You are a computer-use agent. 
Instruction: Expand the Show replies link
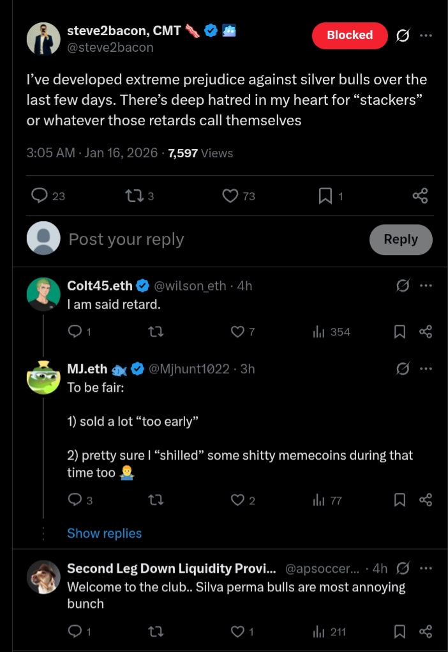click(105, 533)
